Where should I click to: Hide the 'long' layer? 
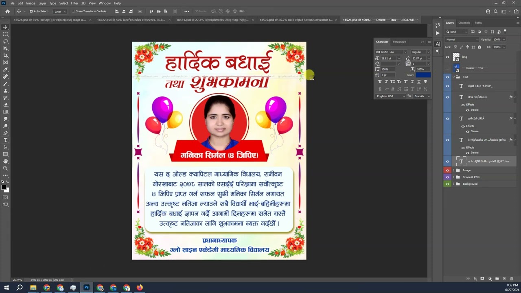point(448,57)
